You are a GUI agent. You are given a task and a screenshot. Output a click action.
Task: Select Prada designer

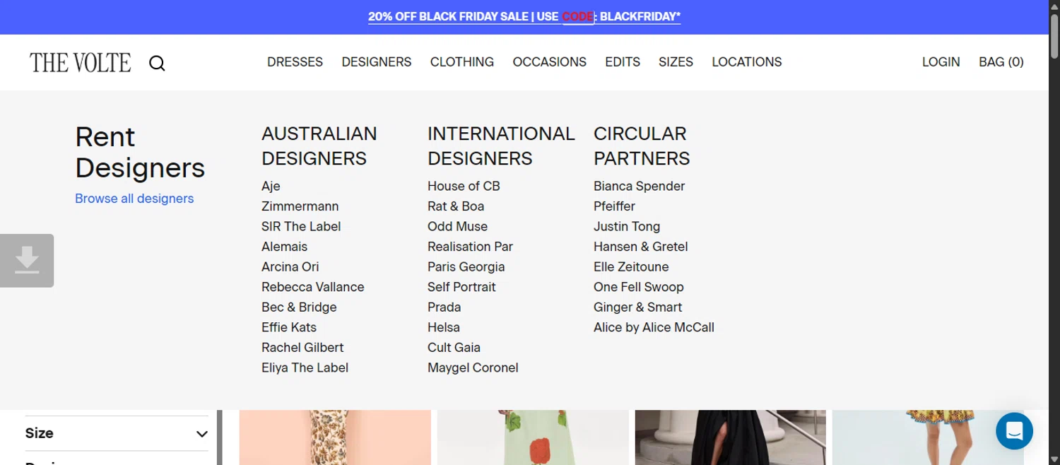pyautogui.click(x=444, y=307)
